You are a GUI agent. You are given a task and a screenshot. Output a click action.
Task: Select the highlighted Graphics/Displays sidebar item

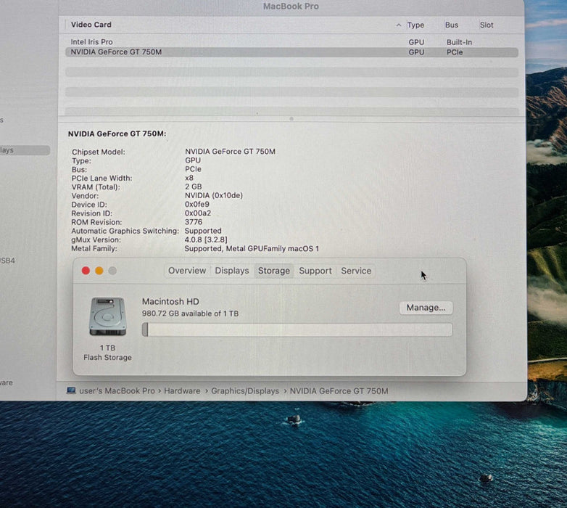coord(25,150)
